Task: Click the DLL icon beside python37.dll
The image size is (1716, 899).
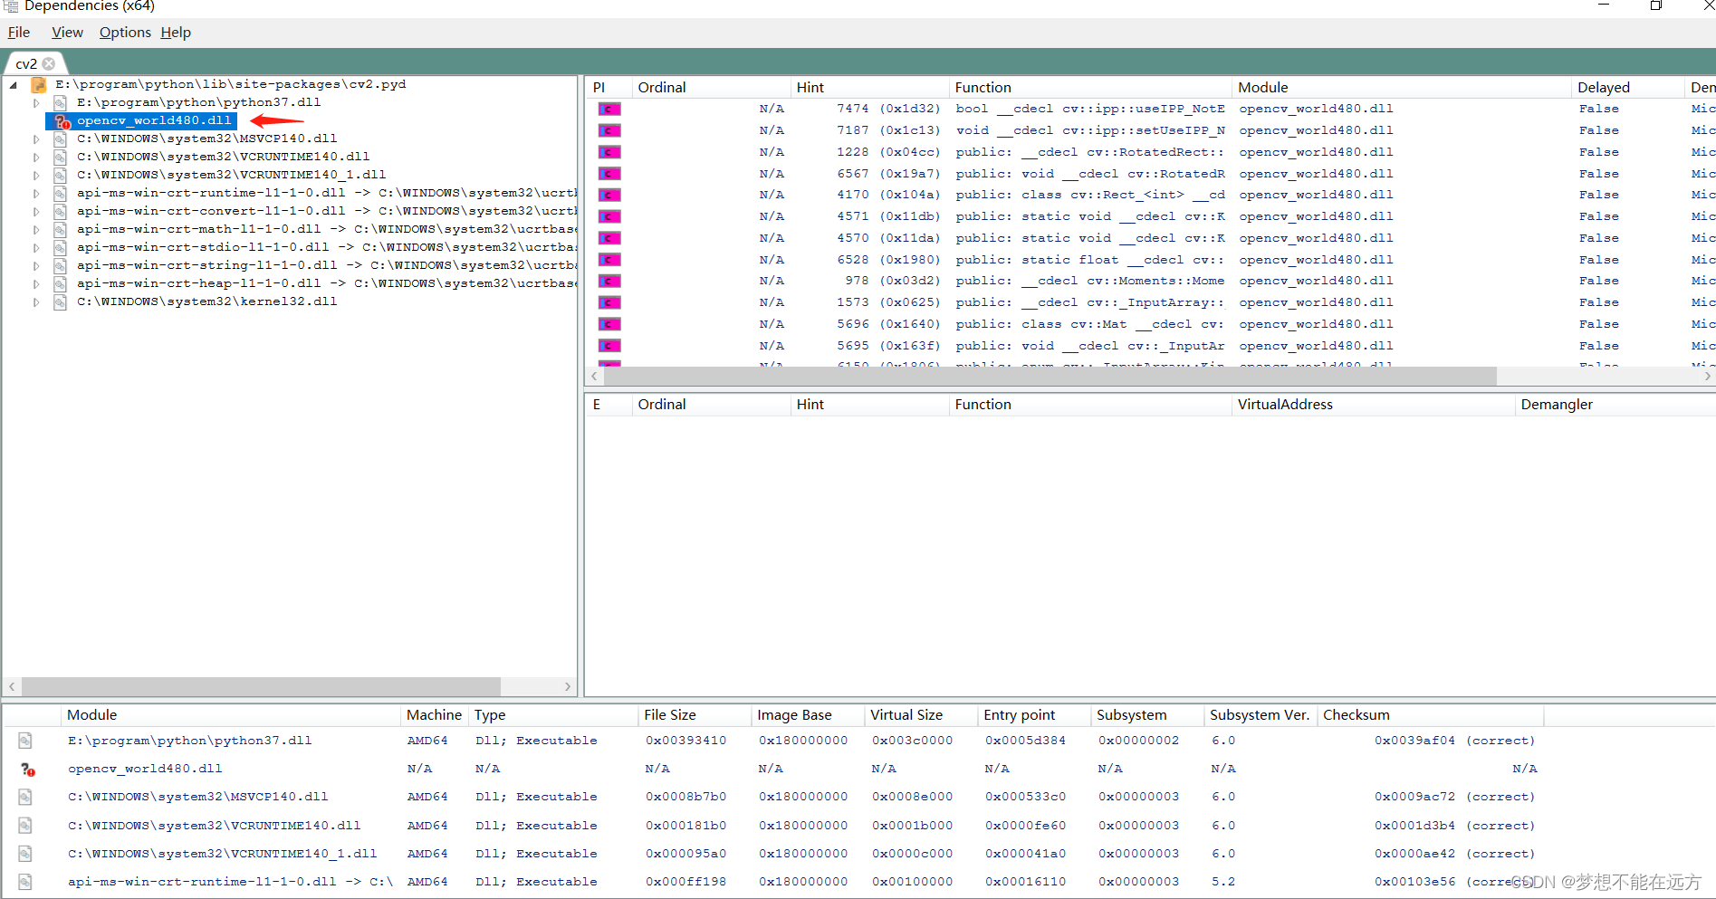Action: click(x=60, y=101)
